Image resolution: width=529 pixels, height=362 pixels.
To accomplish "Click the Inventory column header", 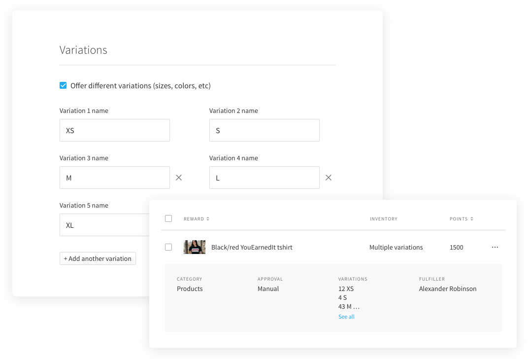I will pos(383,219).
